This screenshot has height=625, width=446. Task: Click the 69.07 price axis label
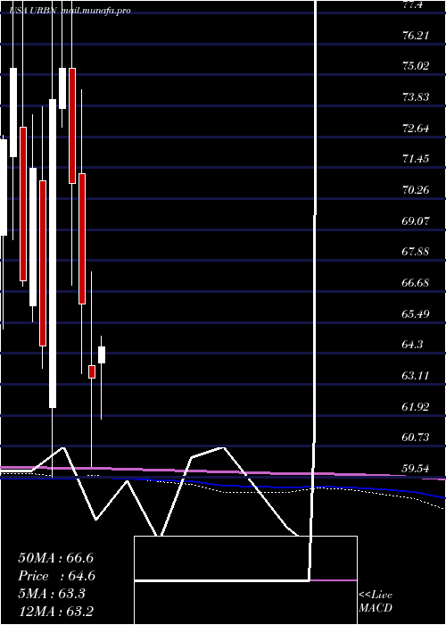click(x=416, y=221)
